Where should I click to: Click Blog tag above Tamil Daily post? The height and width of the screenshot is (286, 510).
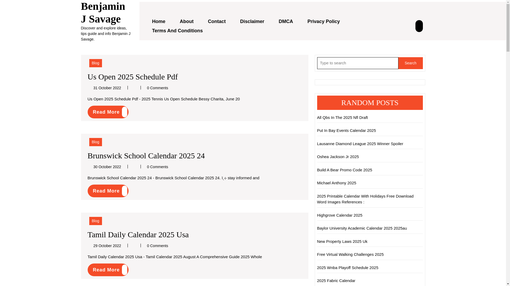[95, 221]
